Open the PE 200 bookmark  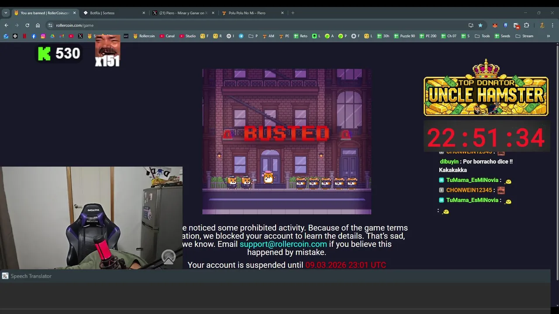pos(428,36)
